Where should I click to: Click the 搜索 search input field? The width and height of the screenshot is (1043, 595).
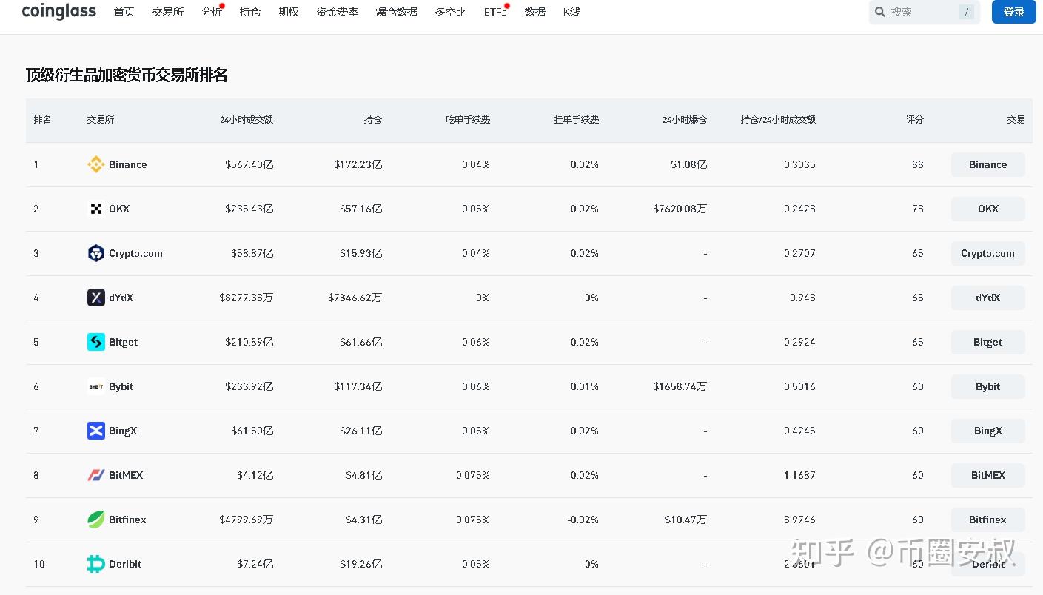[x=925, y=12]
